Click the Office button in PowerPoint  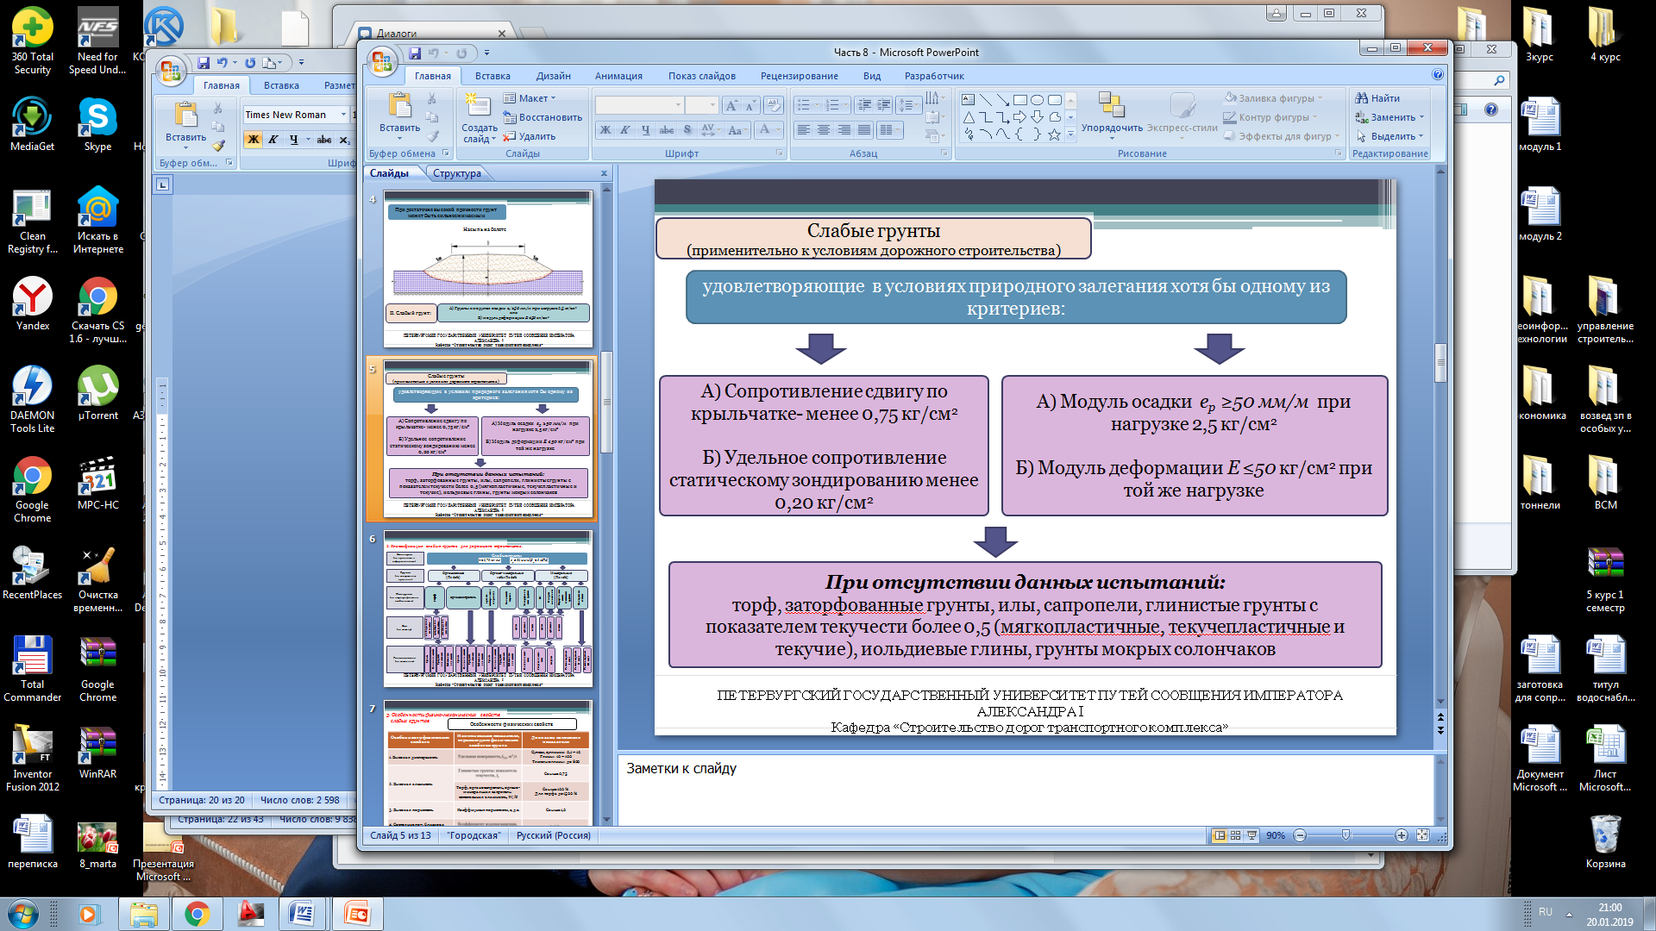pos(380,61)
